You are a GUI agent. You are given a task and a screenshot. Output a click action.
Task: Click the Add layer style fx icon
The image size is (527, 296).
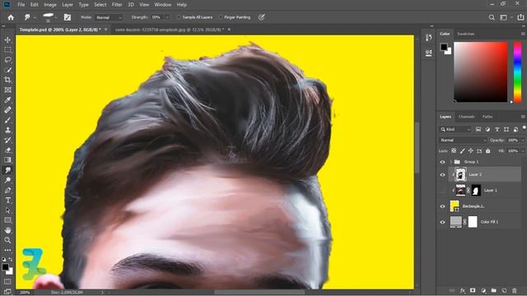pyautogui.click(x=463, y=290)
